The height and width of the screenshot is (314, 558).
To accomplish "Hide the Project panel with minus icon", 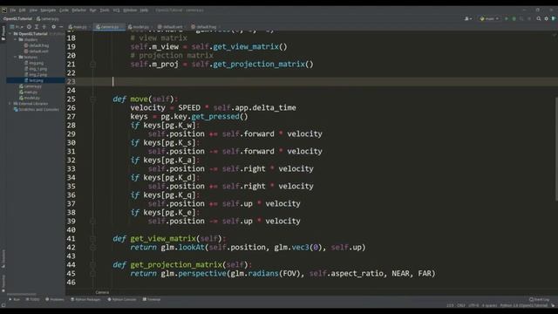I will coord(61,27).
